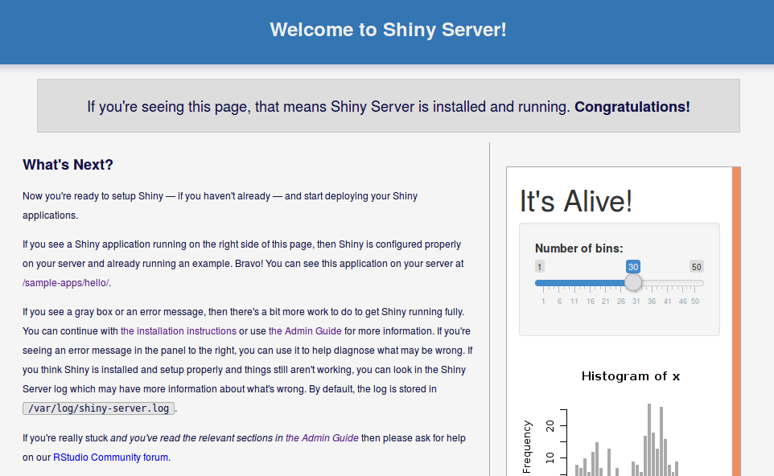This screenshot has height=476, width=774.
Task: Follow the installation instructions link
Action: click(x=178, y=331)
